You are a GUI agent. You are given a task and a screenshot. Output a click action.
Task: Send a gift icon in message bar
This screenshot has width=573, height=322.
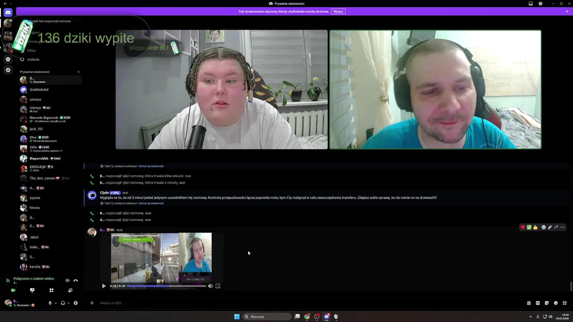529,303
